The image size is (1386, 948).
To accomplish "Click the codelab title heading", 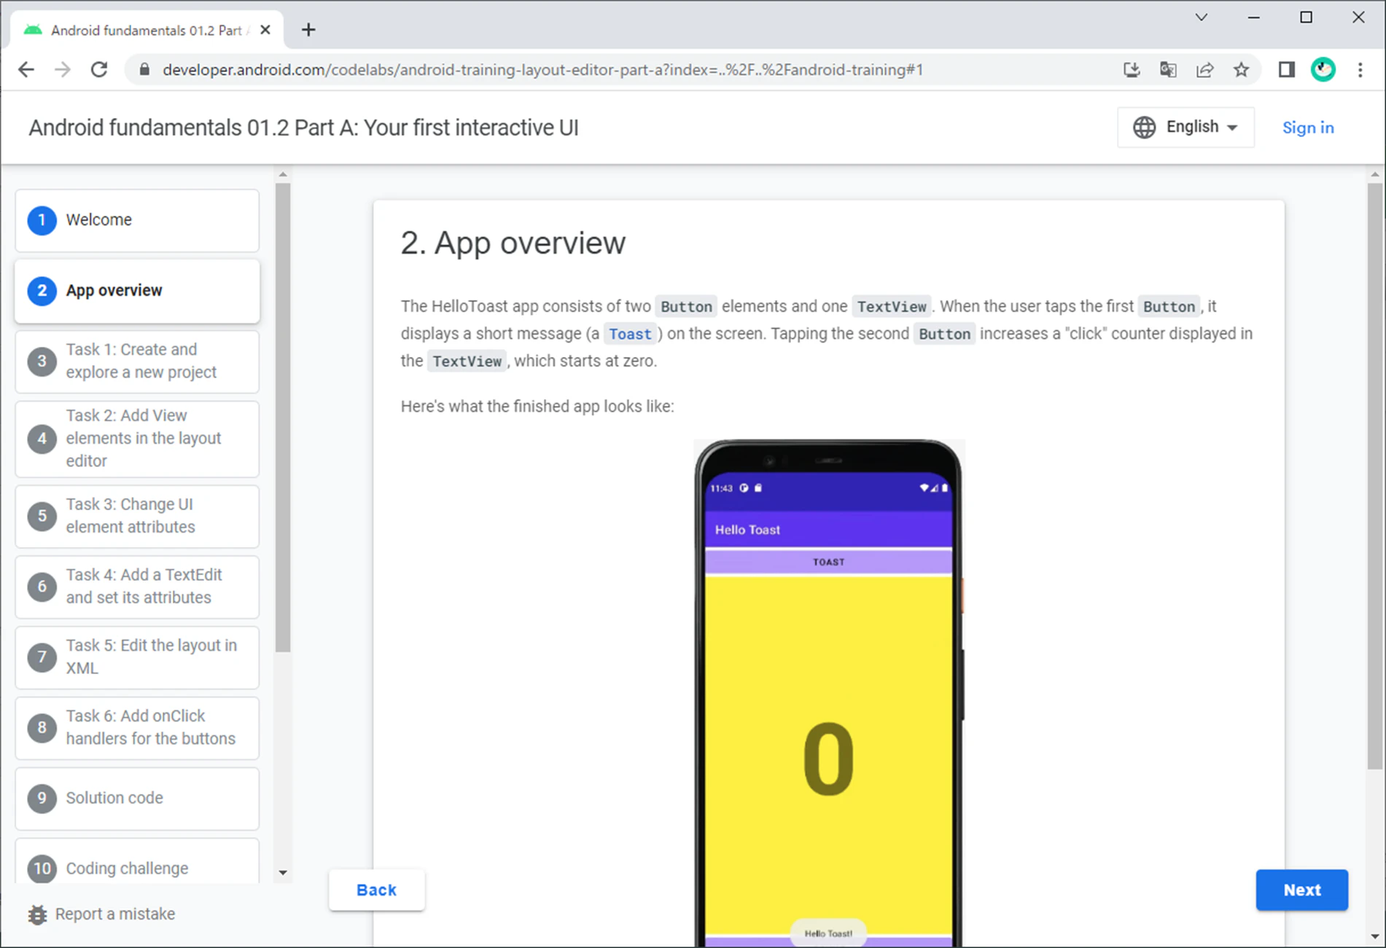I will [x=303, y=128].
